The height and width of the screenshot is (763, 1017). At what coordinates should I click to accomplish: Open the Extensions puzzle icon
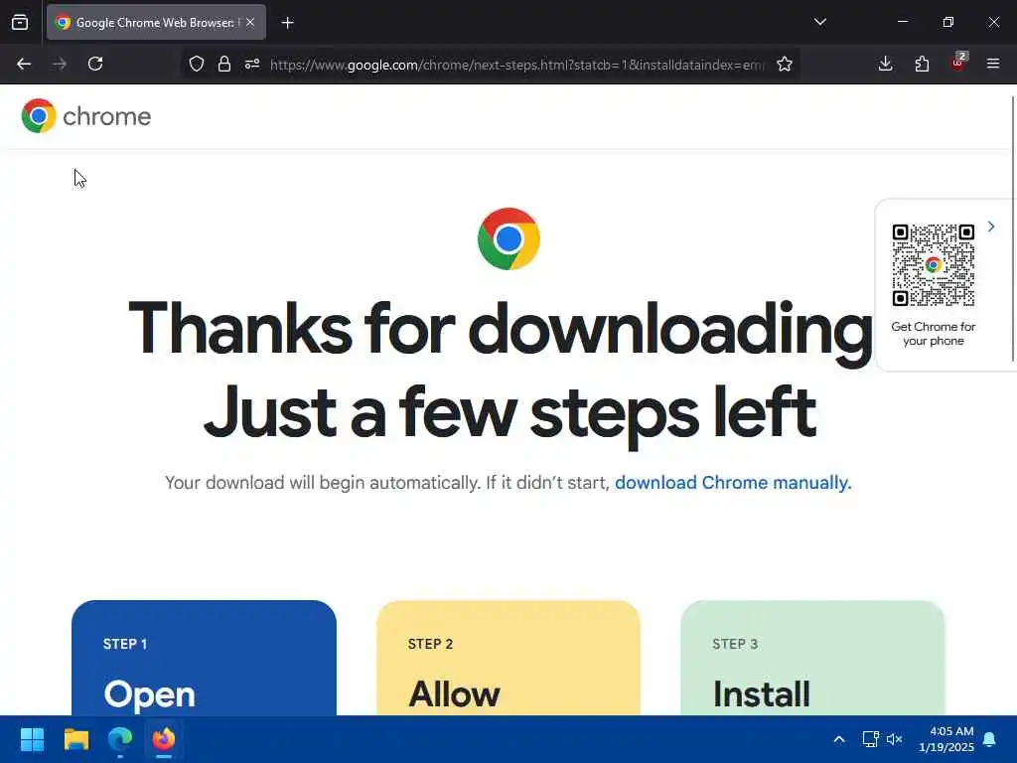coord(922,64)
